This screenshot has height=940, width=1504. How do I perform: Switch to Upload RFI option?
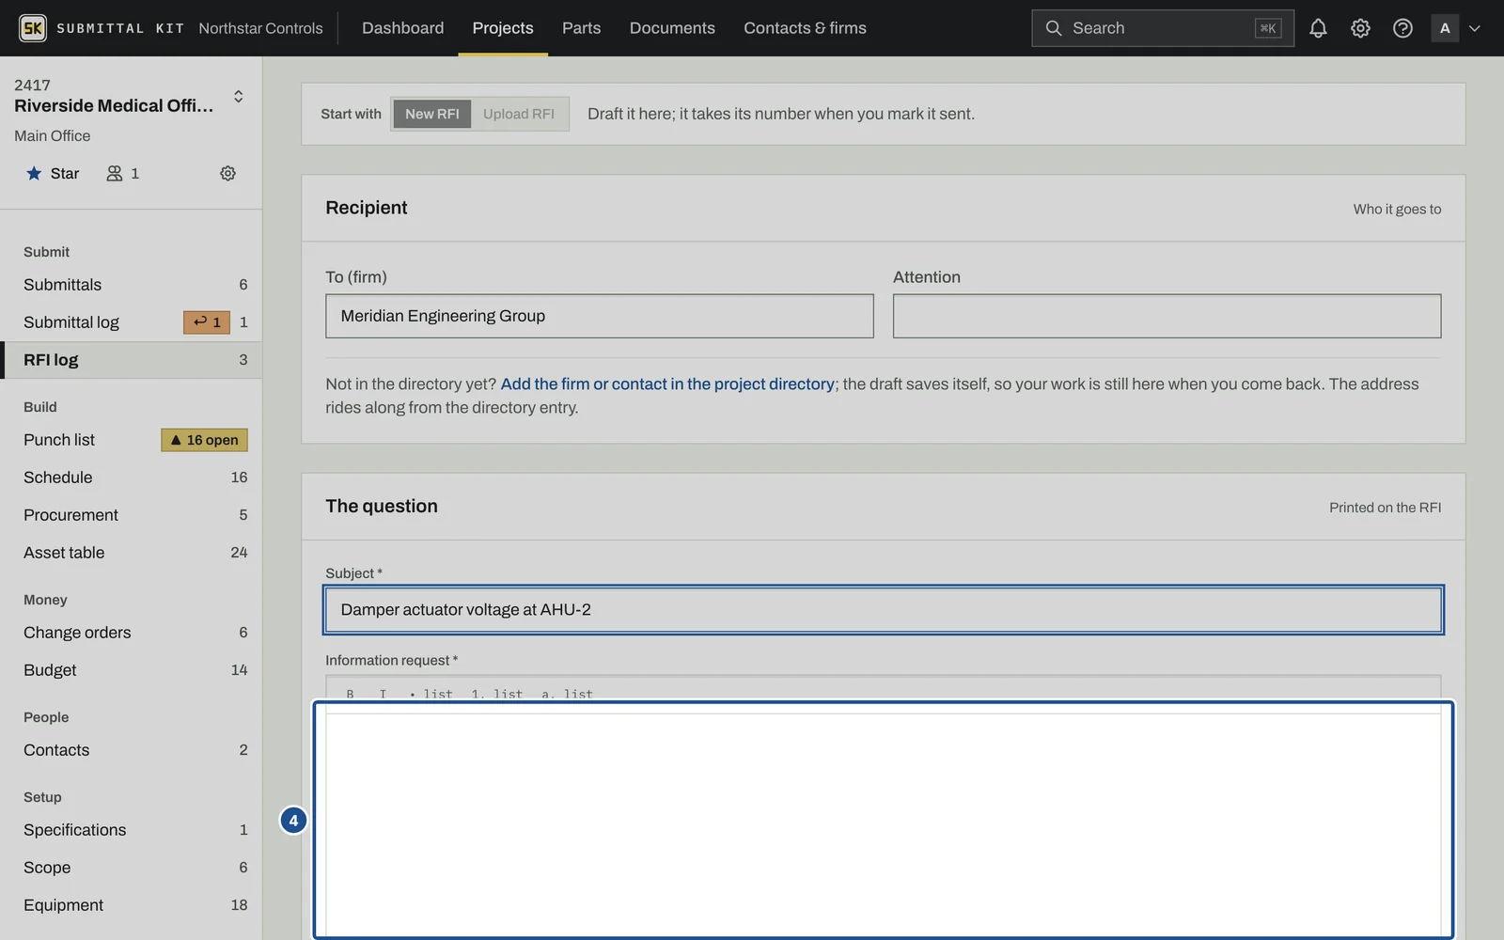tap(519, 114)
